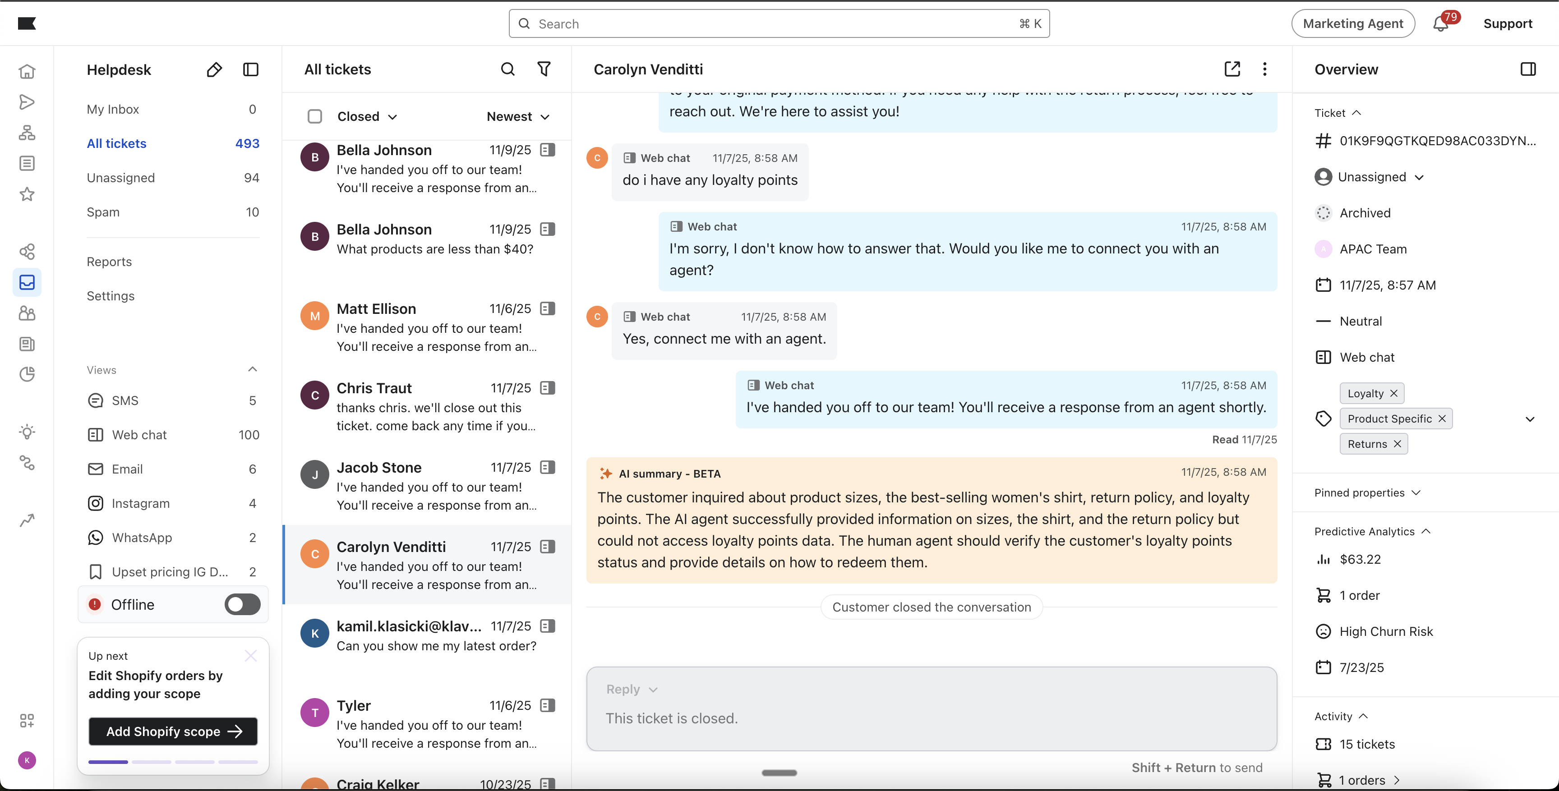This screenshot has height=791, width=1559.
Task: Toggle the Offline availability switch
Action: 242,604
